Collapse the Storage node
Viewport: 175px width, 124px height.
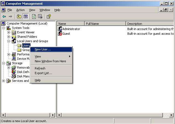[4, 63]
